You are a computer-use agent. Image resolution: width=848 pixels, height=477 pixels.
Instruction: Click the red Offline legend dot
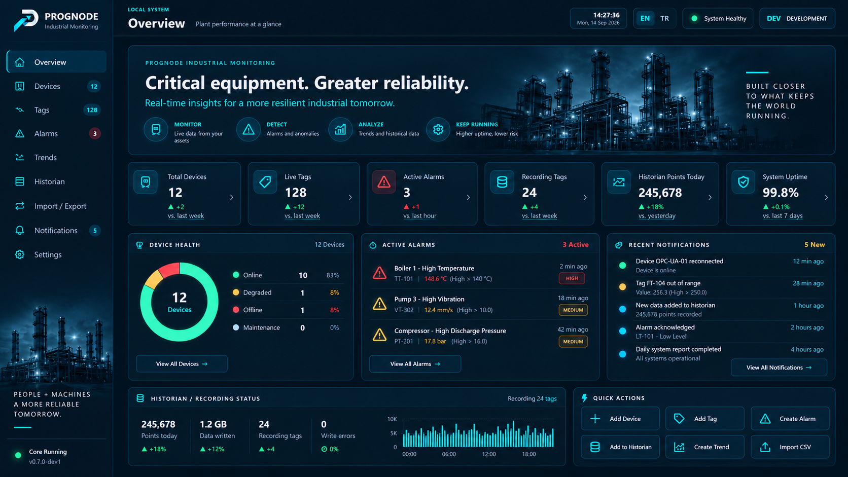236,310
